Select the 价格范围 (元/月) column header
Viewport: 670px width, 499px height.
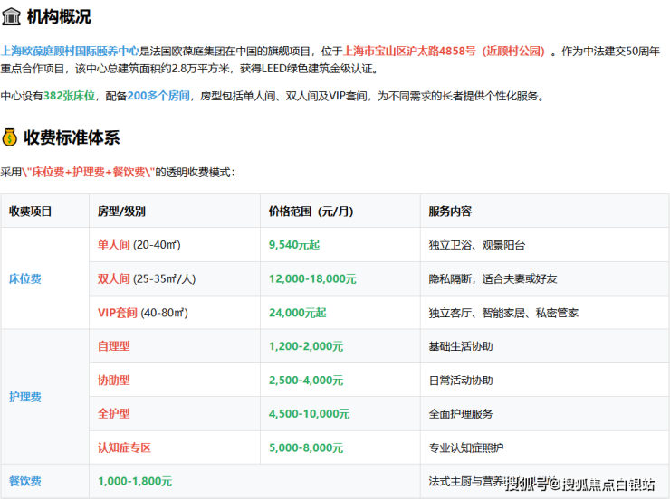(309, 212)
